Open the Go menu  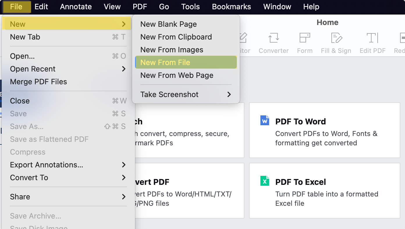click(164, 7)
